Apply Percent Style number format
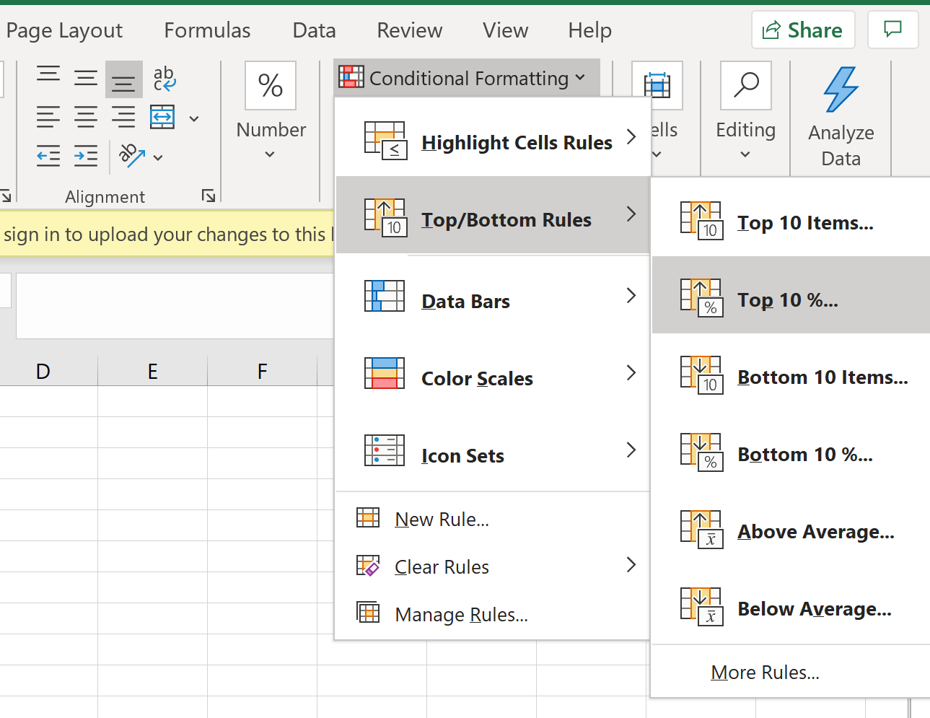The image size is (930, 718). coord(270,86)
